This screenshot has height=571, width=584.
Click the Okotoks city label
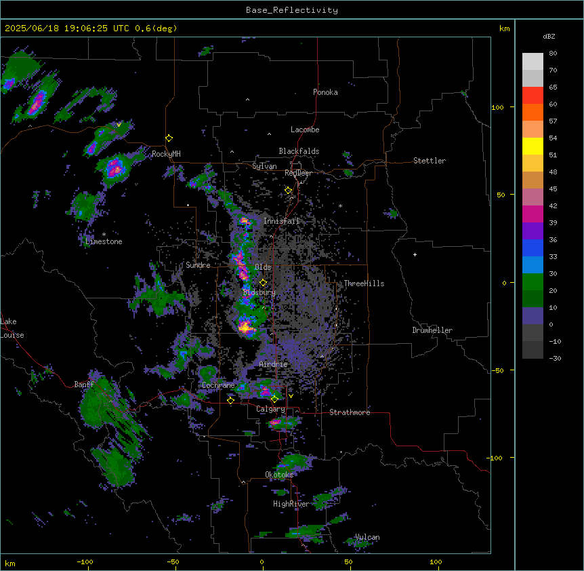[279, 475]
